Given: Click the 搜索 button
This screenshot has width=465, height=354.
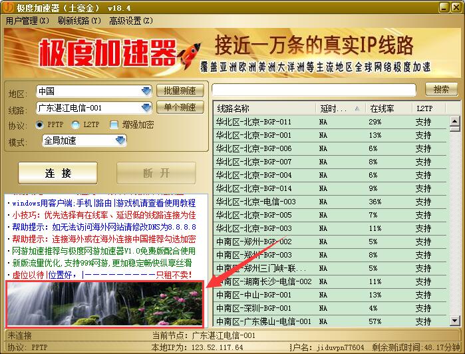Looking at the screenshot, I should click(441, 89).
